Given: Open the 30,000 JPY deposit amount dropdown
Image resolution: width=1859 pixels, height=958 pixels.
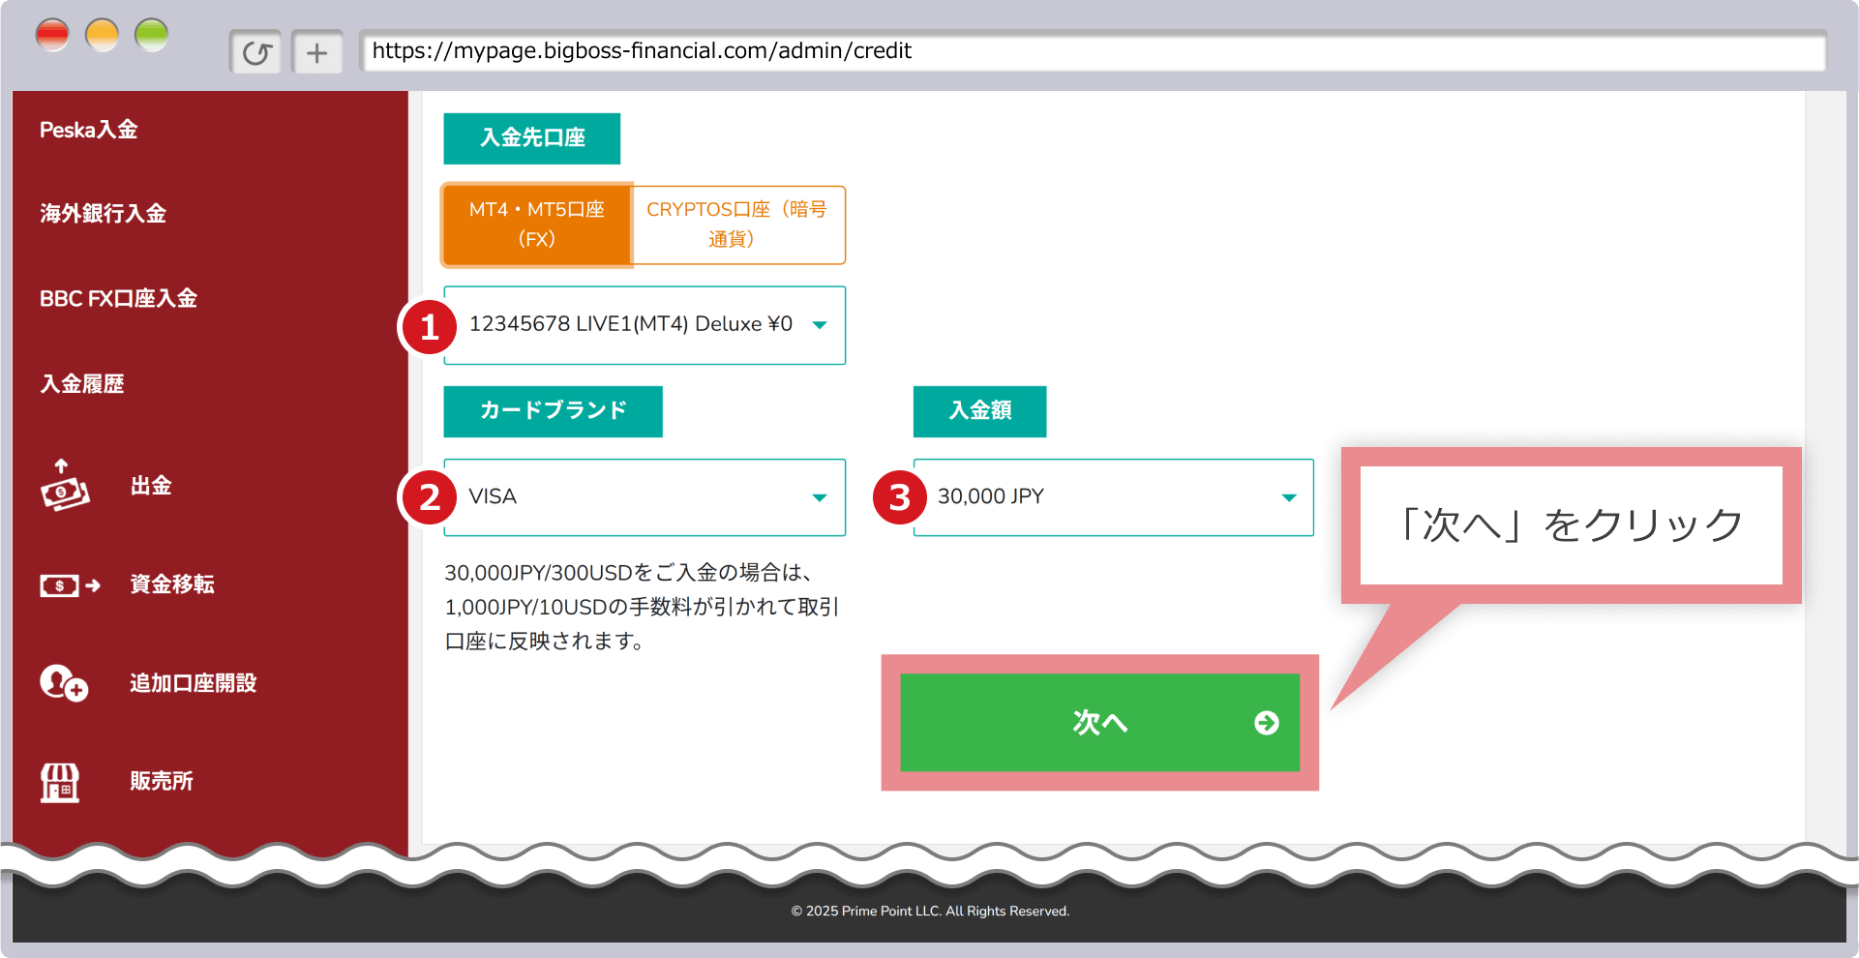Looking at the screenshot, I should (1113, 497).
